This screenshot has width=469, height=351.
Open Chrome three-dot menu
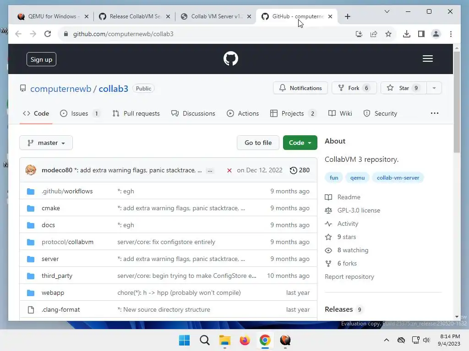(x=451, y=34)
